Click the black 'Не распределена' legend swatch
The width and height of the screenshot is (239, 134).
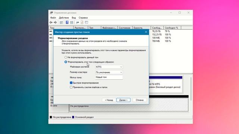pyautogui.click(x=51, y=117)
